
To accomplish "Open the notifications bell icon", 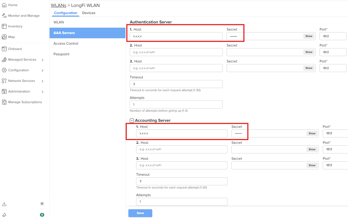I will [4, 215].
